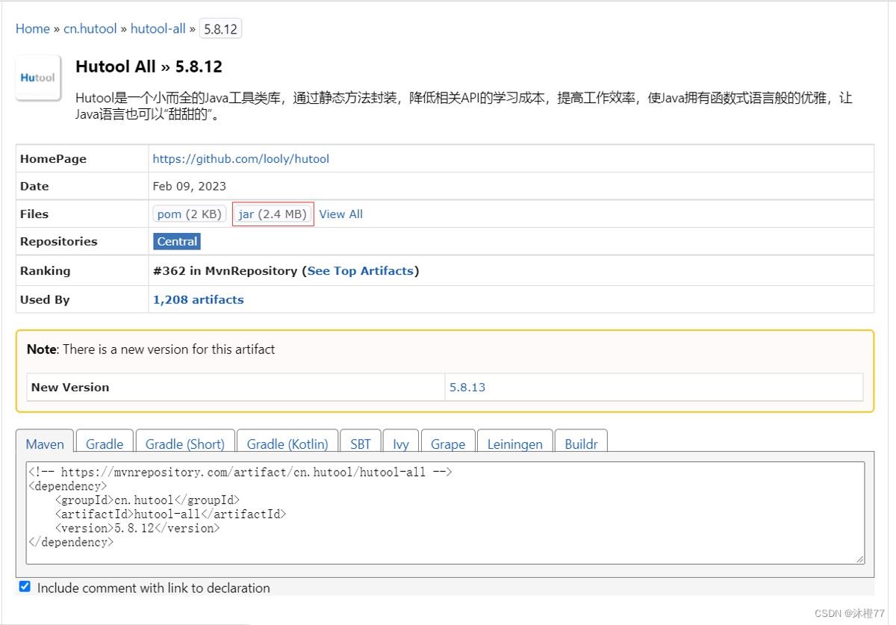The height and width of the screenshot is (625, 896).
Task: Go to the Home breadcrumb link
Action: tap(33, 28)
